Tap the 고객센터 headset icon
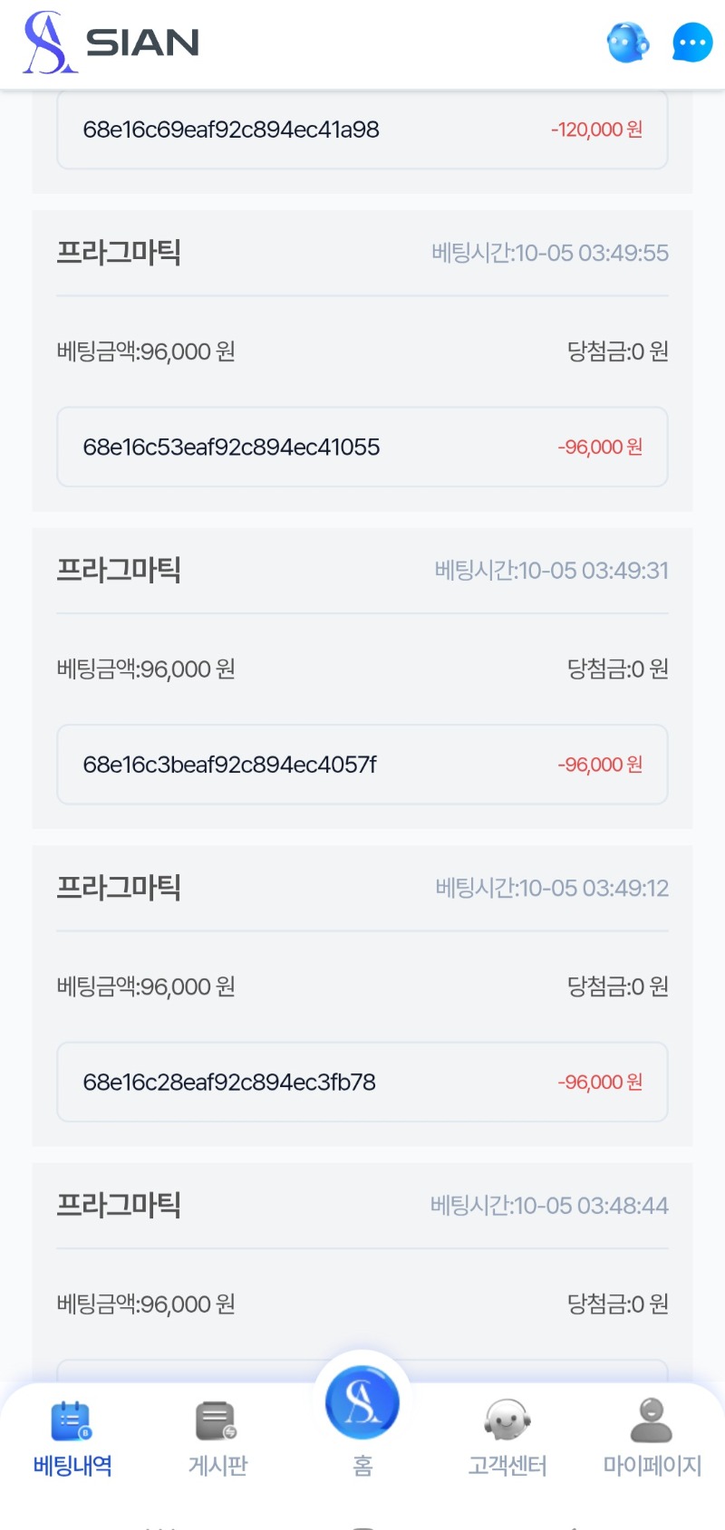Image resolution: width=725 pixels, height=1530 pixels. coord(507,1419)
